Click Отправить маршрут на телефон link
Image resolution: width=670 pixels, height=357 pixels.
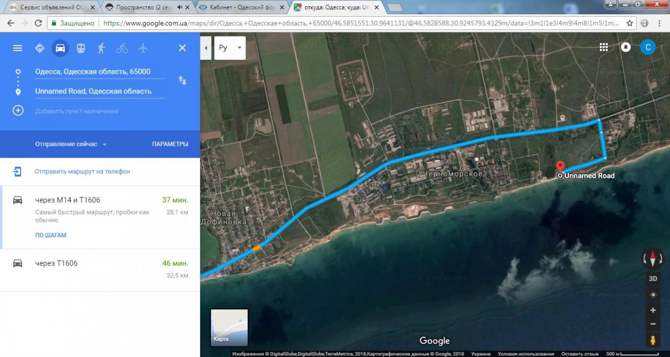tap(82, 171)
